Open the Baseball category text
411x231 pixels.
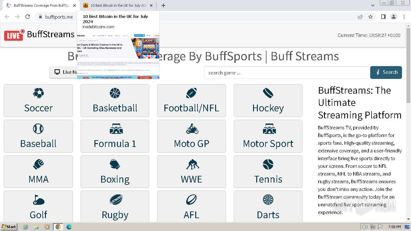pos(38,143)
